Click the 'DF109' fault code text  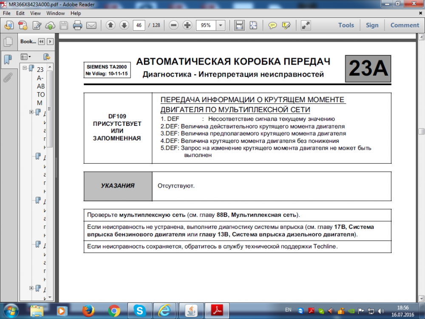coord(117,117)
